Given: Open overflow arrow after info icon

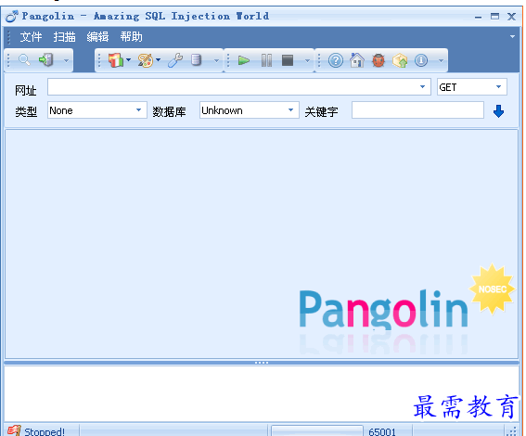Looking at the screenshot, I should (442, 61).
